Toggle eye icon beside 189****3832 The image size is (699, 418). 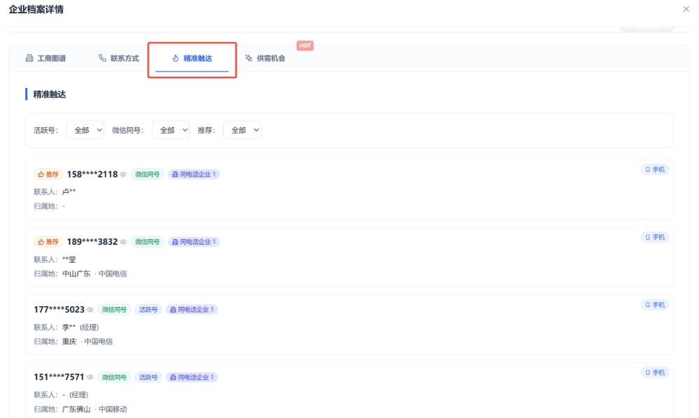tap(123, 243)
